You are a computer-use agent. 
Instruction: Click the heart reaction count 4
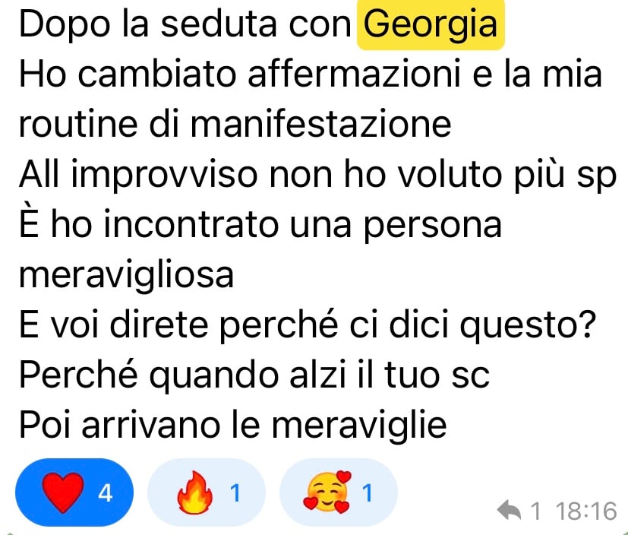[x=106, y=492]
